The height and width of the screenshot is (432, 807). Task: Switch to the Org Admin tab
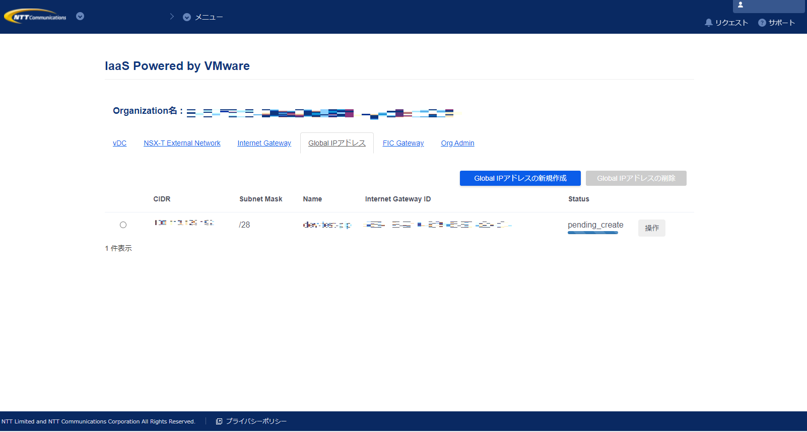[458, 143]
